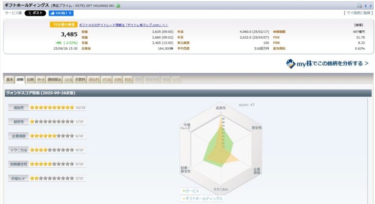
Task: Go to next stock with right arrow
Action: 371,6
